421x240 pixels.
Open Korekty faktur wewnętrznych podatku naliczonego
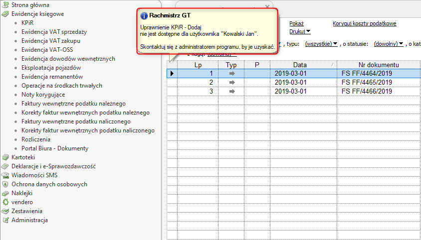point(88,130)
